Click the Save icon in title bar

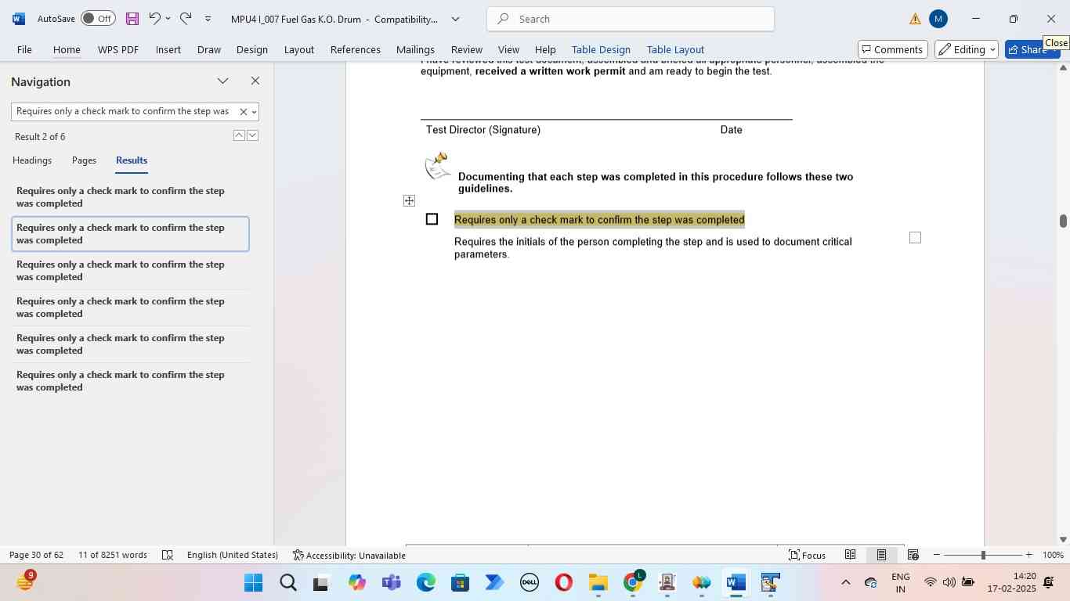(132, 19)
